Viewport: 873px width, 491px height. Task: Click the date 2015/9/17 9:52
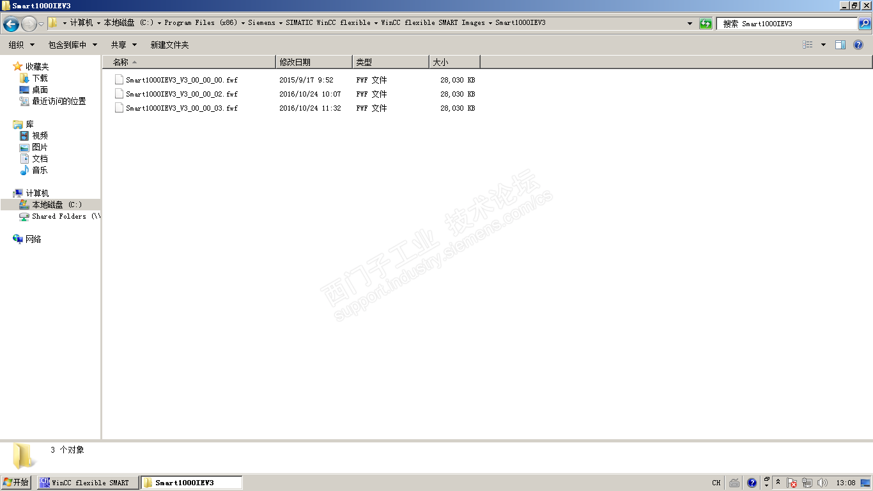(x=306, y=80)
